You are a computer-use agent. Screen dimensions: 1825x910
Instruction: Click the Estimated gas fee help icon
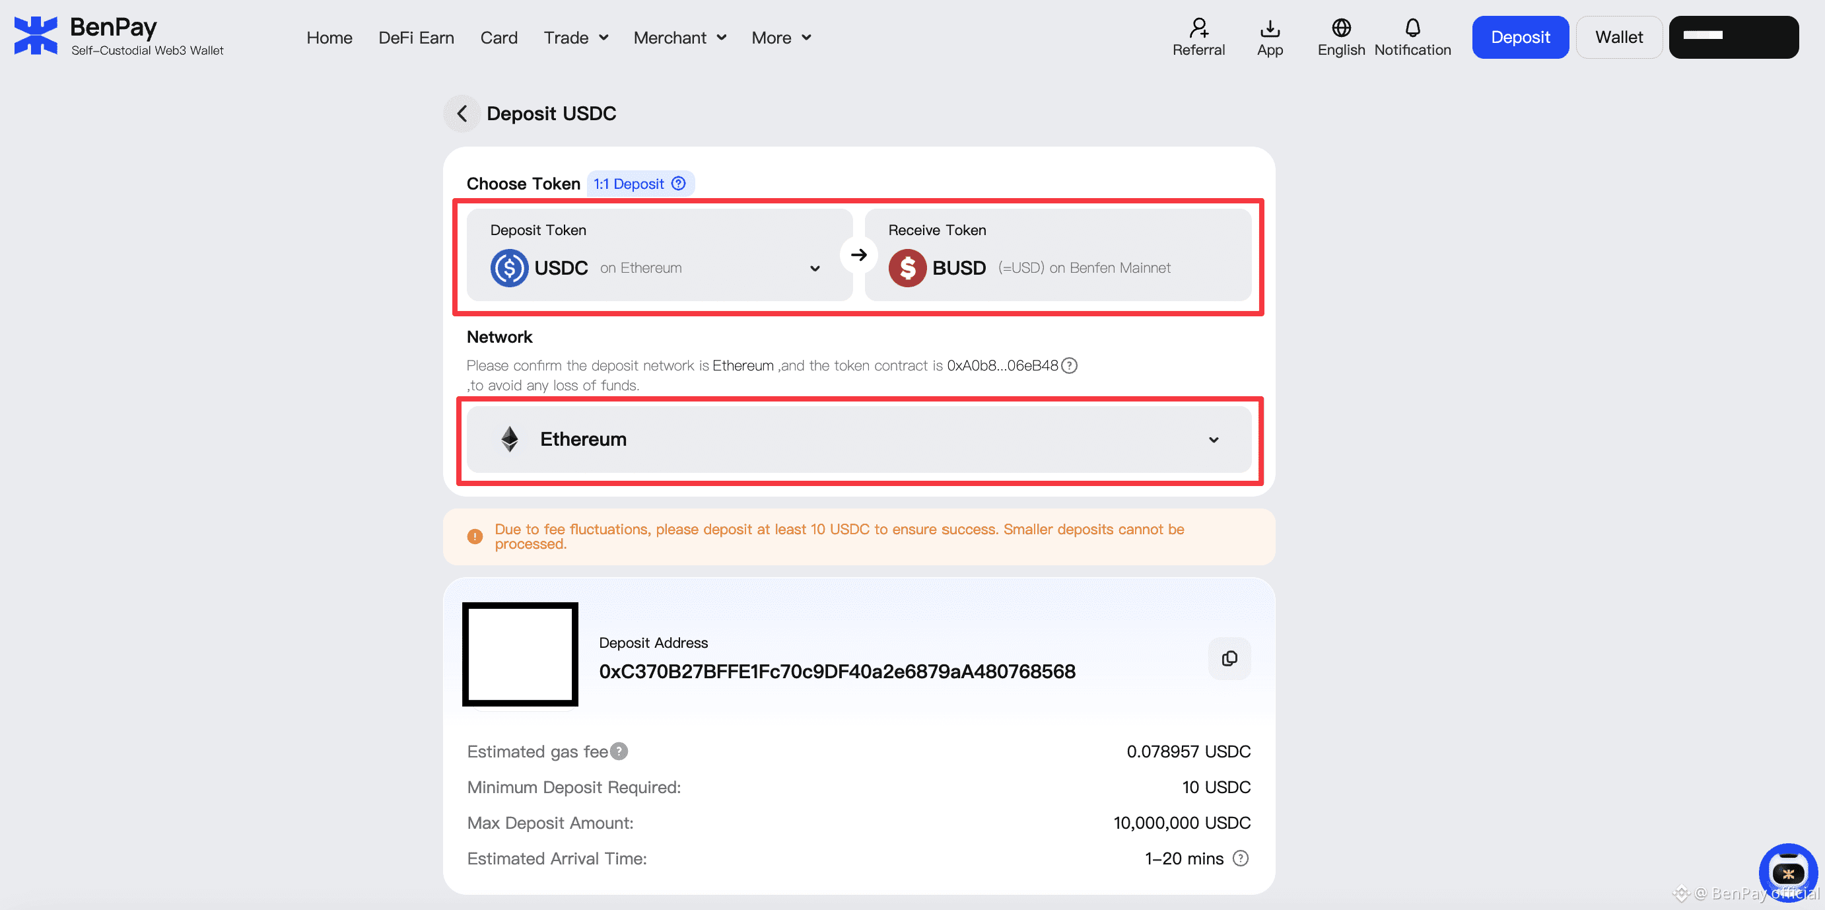619,752
